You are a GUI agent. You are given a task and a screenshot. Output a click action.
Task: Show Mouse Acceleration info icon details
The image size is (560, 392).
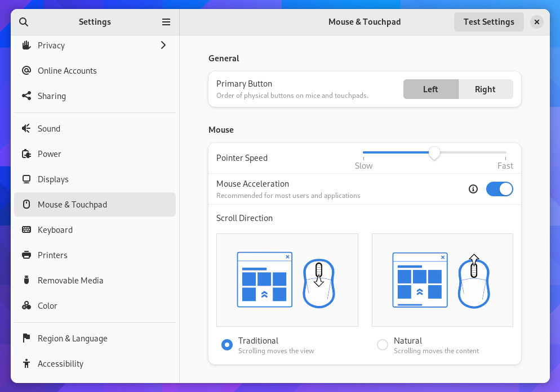pos(473,189)
